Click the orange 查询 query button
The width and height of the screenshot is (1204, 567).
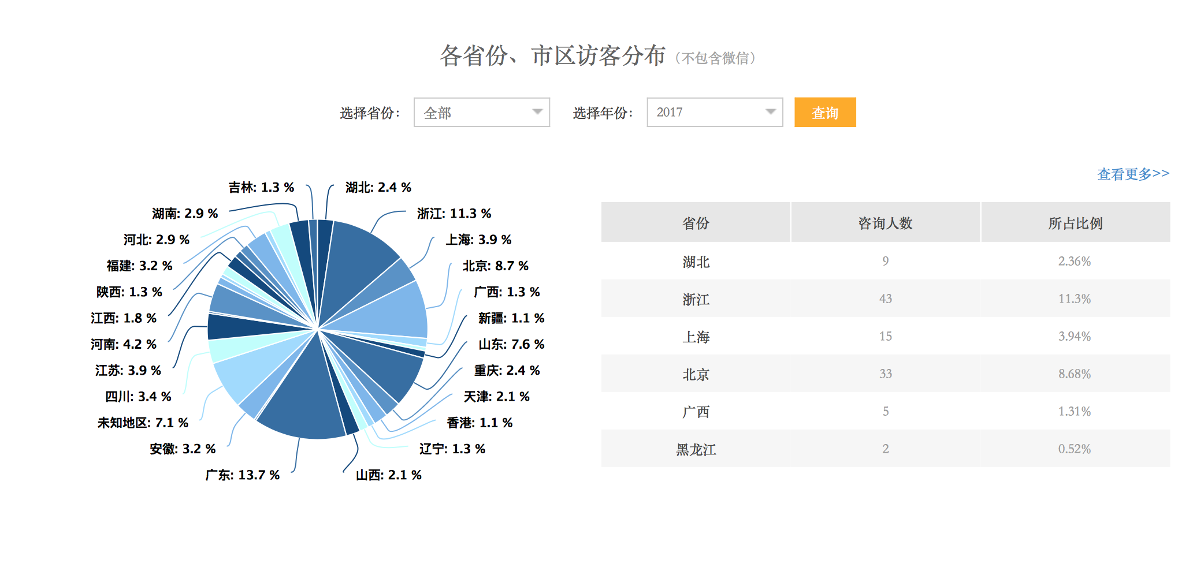click(824, 113)
